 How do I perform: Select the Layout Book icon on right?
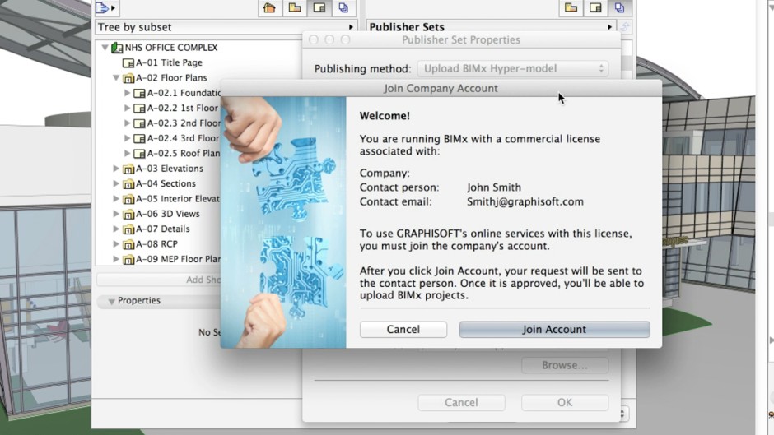596,7
